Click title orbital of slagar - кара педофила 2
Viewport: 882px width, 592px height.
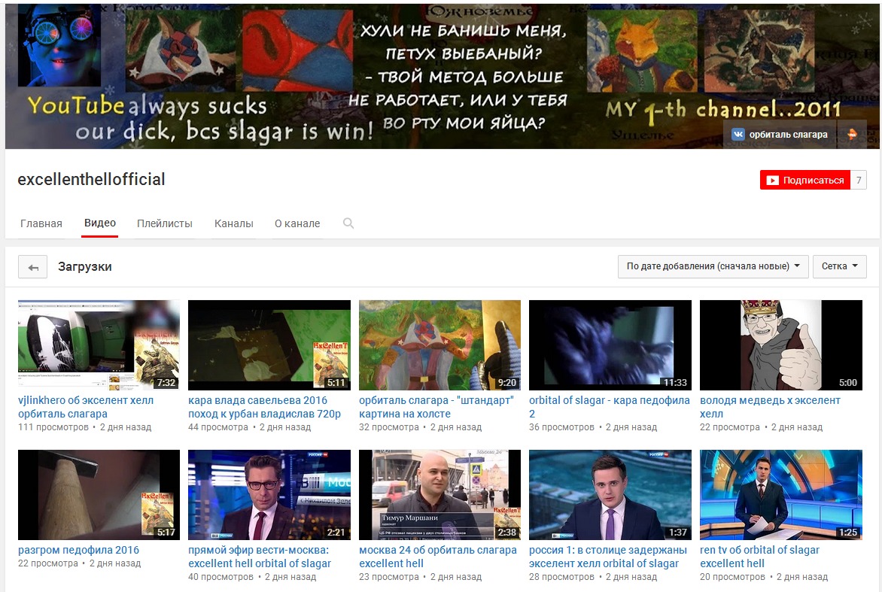(x=609, y=407)
